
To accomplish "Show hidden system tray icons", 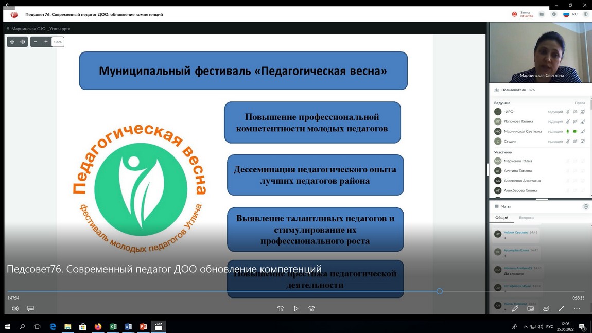I will point(525,327).
